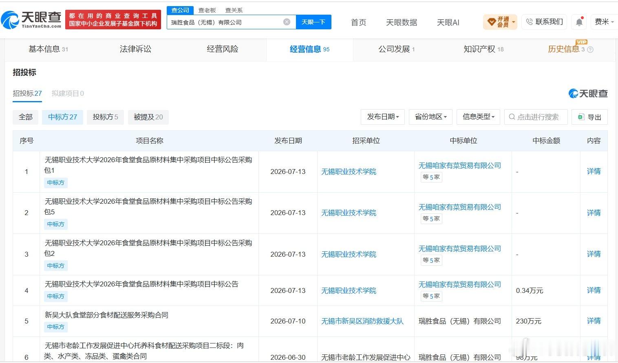Switch to the 公司发展 tab
This screenshot has height=363, width=618.
(397, 49)
